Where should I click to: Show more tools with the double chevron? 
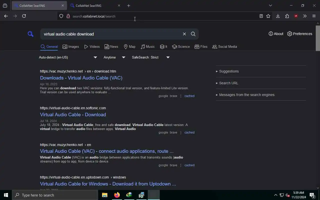pyautogui.click(x=305, y=16)
